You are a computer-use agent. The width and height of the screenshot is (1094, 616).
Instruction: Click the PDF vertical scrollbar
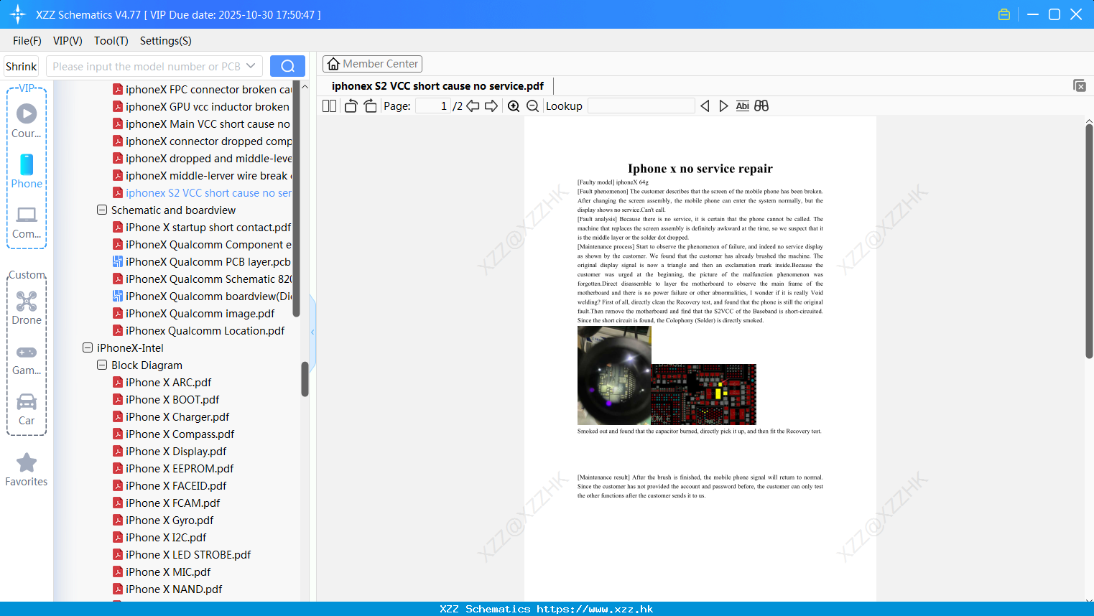tap(1089, 241)
